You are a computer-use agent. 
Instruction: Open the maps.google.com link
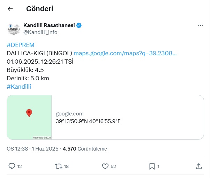[x=125, y=54]
